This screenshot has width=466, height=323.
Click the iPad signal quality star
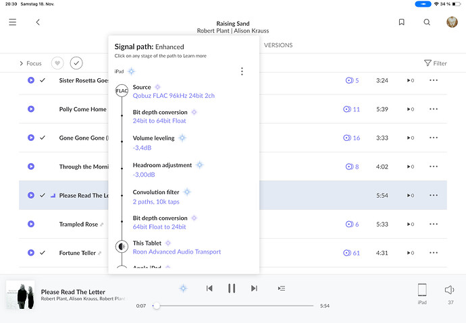click(x=132, y=71)
